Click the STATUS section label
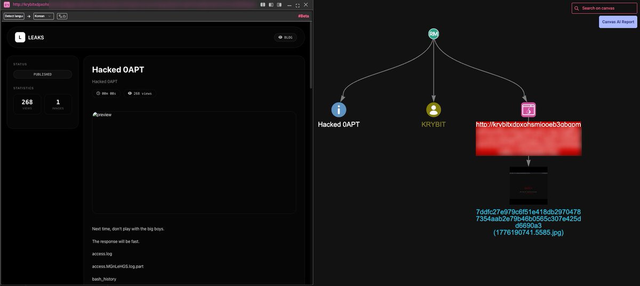Viewport: 640px width, 286px height. (x=20, y=64)
